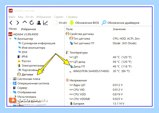Click the Тип датчика ГП field
The width and height of the screenshot is (159, 113).
(x=84, y=43)
